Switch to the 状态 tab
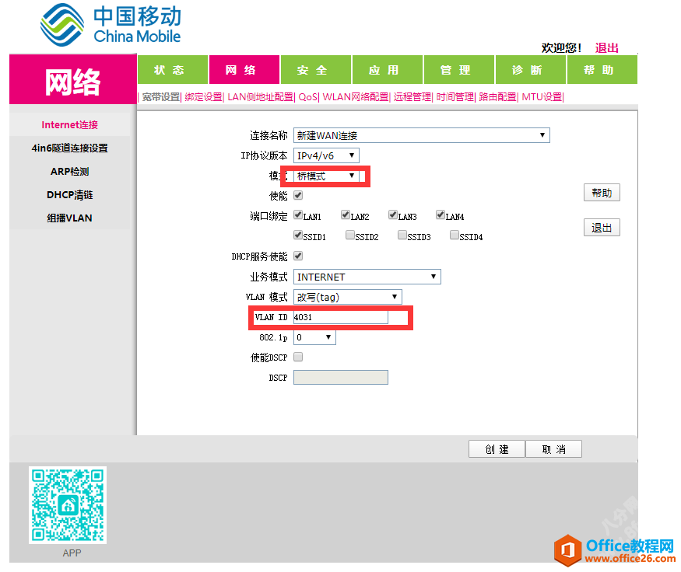The width and height of the screenshot is (681, 572). pyautogui.click(x=173, y=69)
